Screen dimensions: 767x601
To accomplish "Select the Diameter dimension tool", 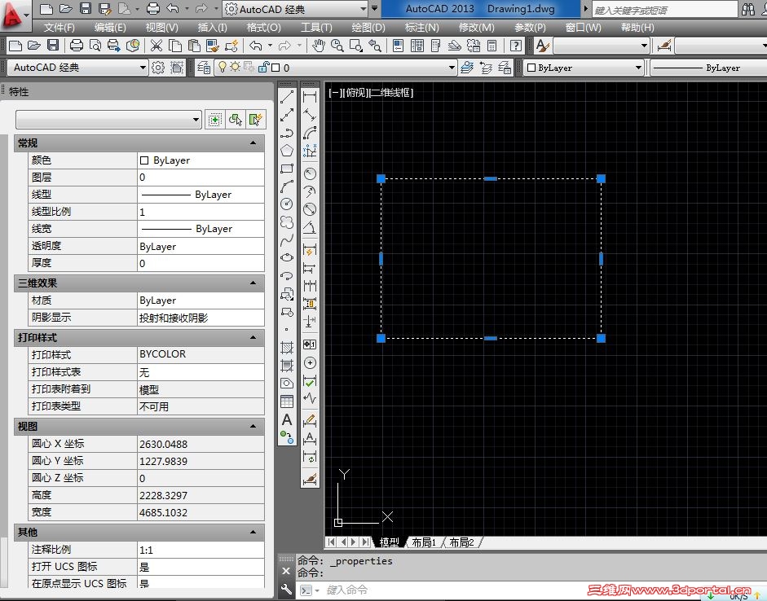I will pyautogui.click(x=310, y=209).
